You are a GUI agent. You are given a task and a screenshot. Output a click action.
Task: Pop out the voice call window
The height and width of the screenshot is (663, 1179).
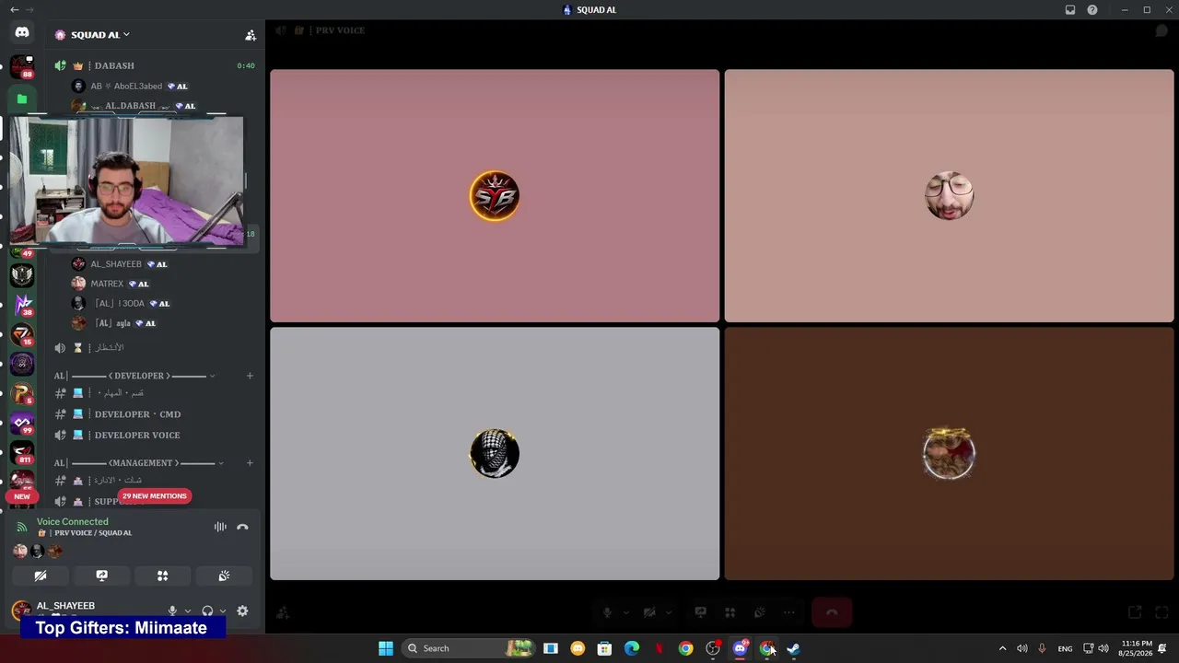(1135, 612)
